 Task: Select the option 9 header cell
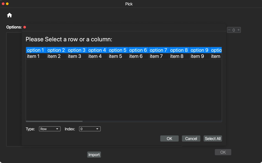[199, 50]
